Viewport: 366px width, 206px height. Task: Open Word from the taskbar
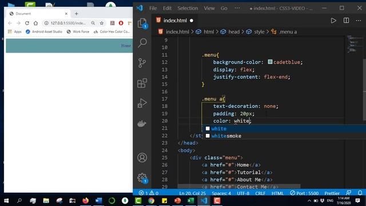click(x=98, y=201)
